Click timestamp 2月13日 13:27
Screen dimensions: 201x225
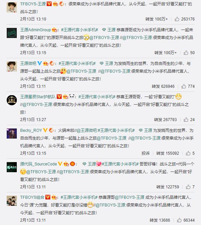coord(33,119)
